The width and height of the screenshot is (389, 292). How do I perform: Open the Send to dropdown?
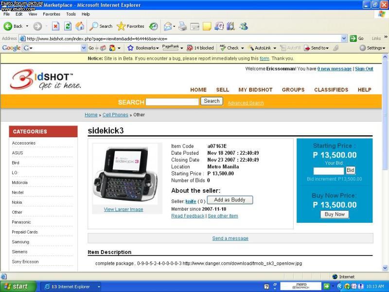pos(327,48)
